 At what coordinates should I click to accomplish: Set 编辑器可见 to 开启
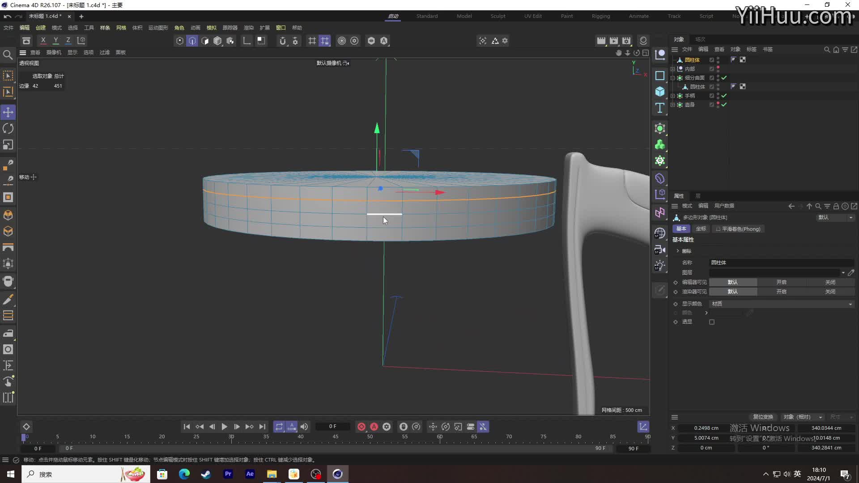782,282
